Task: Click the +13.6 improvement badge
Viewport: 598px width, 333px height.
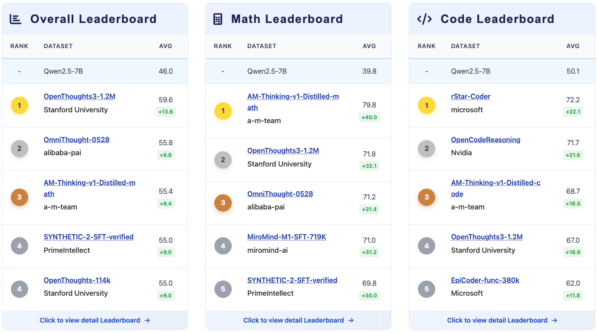Action: point(165,111)
